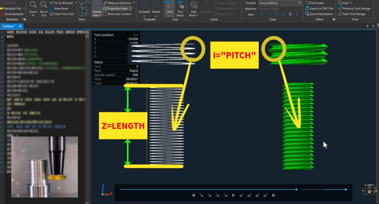Open the Toolpath ribbon button
The height and width of the screenshot is (204, 379).
click(144, 8)
